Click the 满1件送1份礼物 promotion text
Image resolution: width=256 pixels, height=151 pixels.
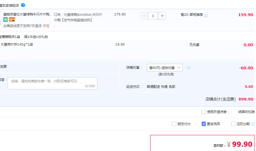36,37
